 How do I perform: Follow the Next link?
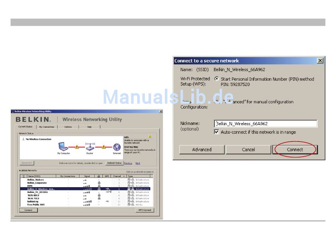(138, 163)
